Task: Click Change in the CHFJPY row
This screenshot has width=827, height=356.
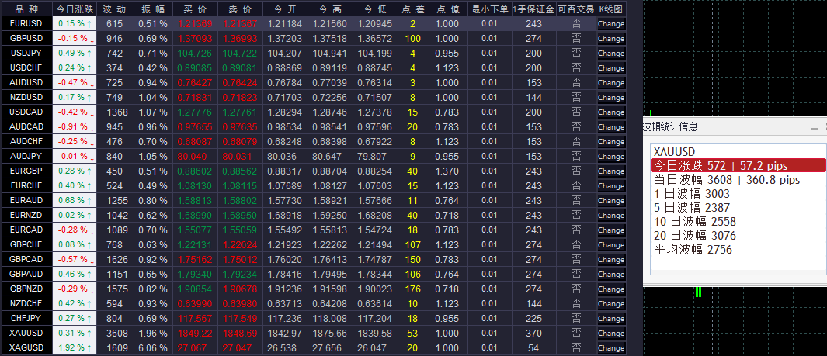Action: point(611,319)
